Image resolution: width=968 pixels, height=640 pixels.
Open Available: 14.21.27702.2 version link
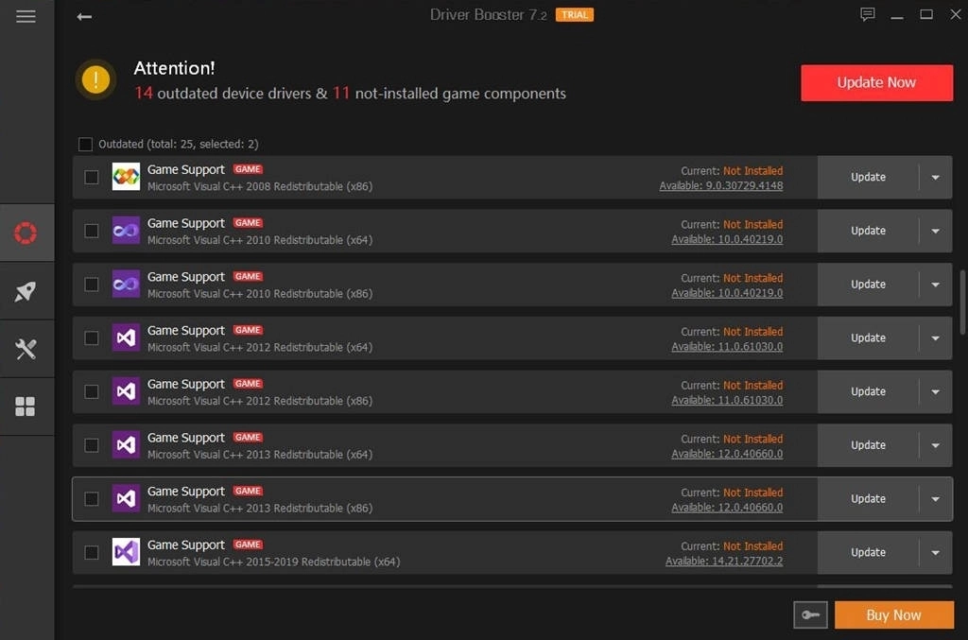(724, 561)
